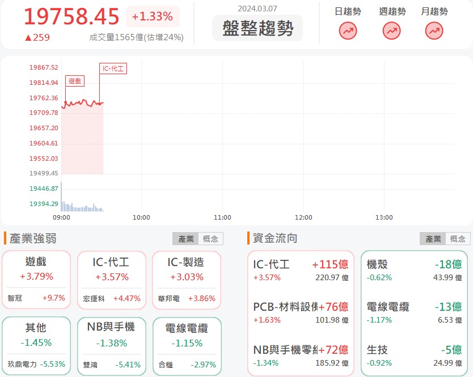Click the red up triangle beside 259
473x377 pixels.
pos(28,37)
